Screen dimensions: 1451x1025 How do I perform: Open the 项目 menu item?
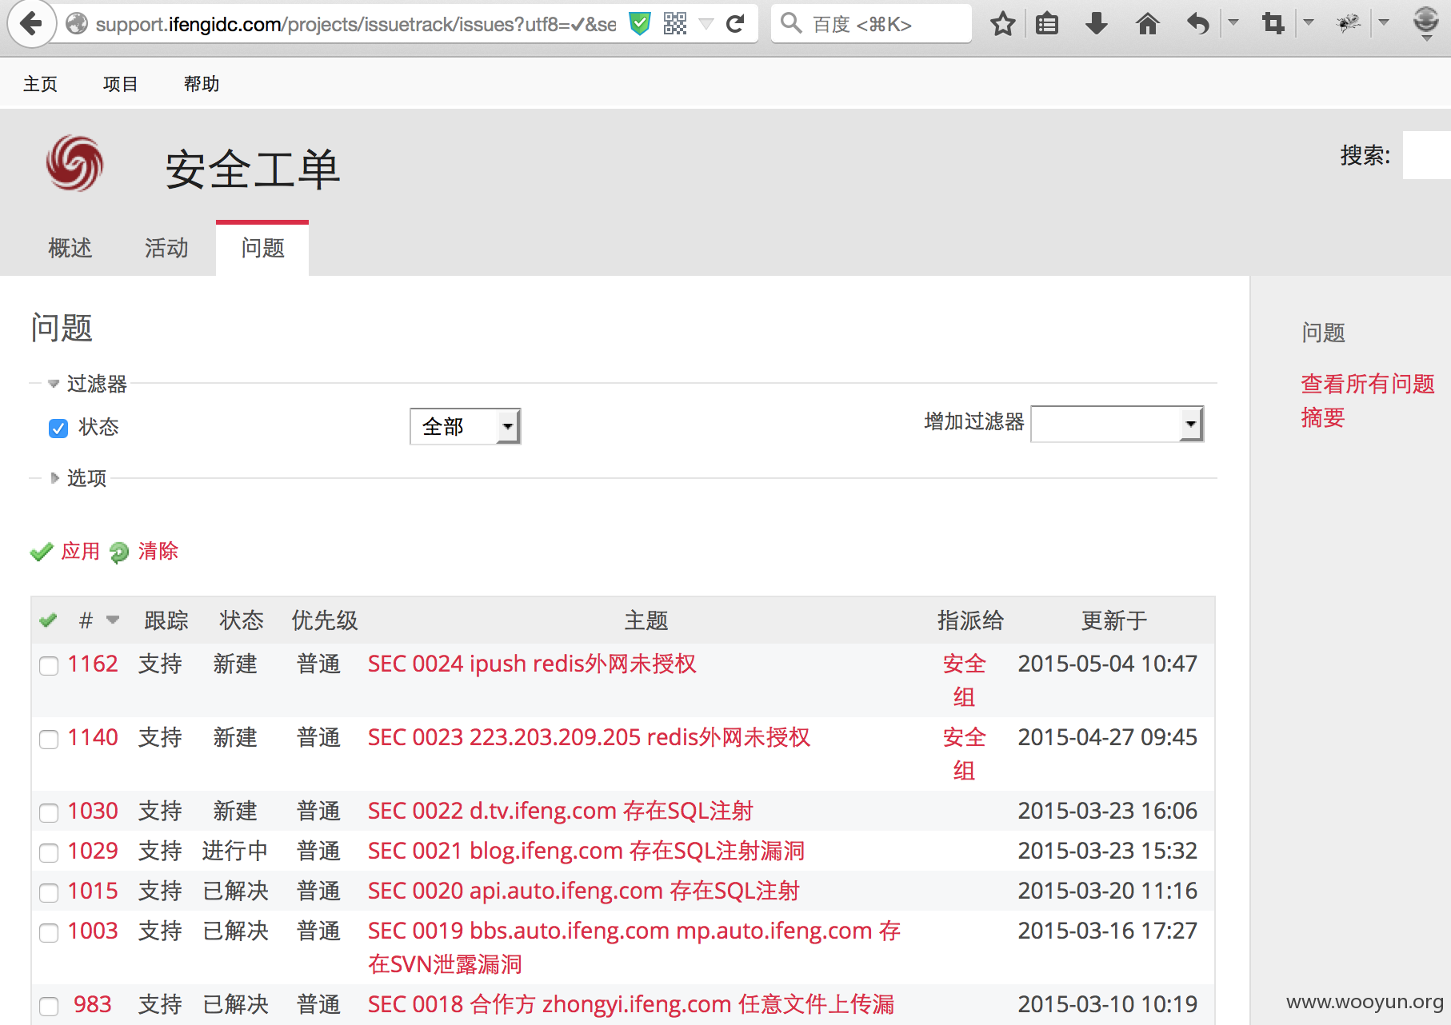(120, 84)
